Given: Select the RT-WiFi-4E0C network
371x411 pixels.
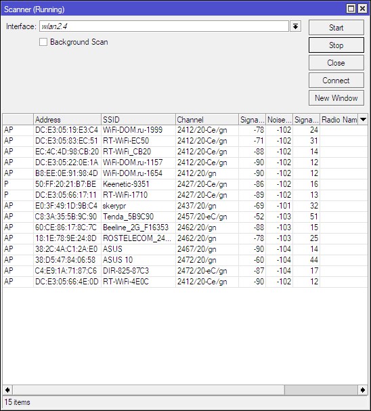Looking at the screenshot, I should (185, 282).
